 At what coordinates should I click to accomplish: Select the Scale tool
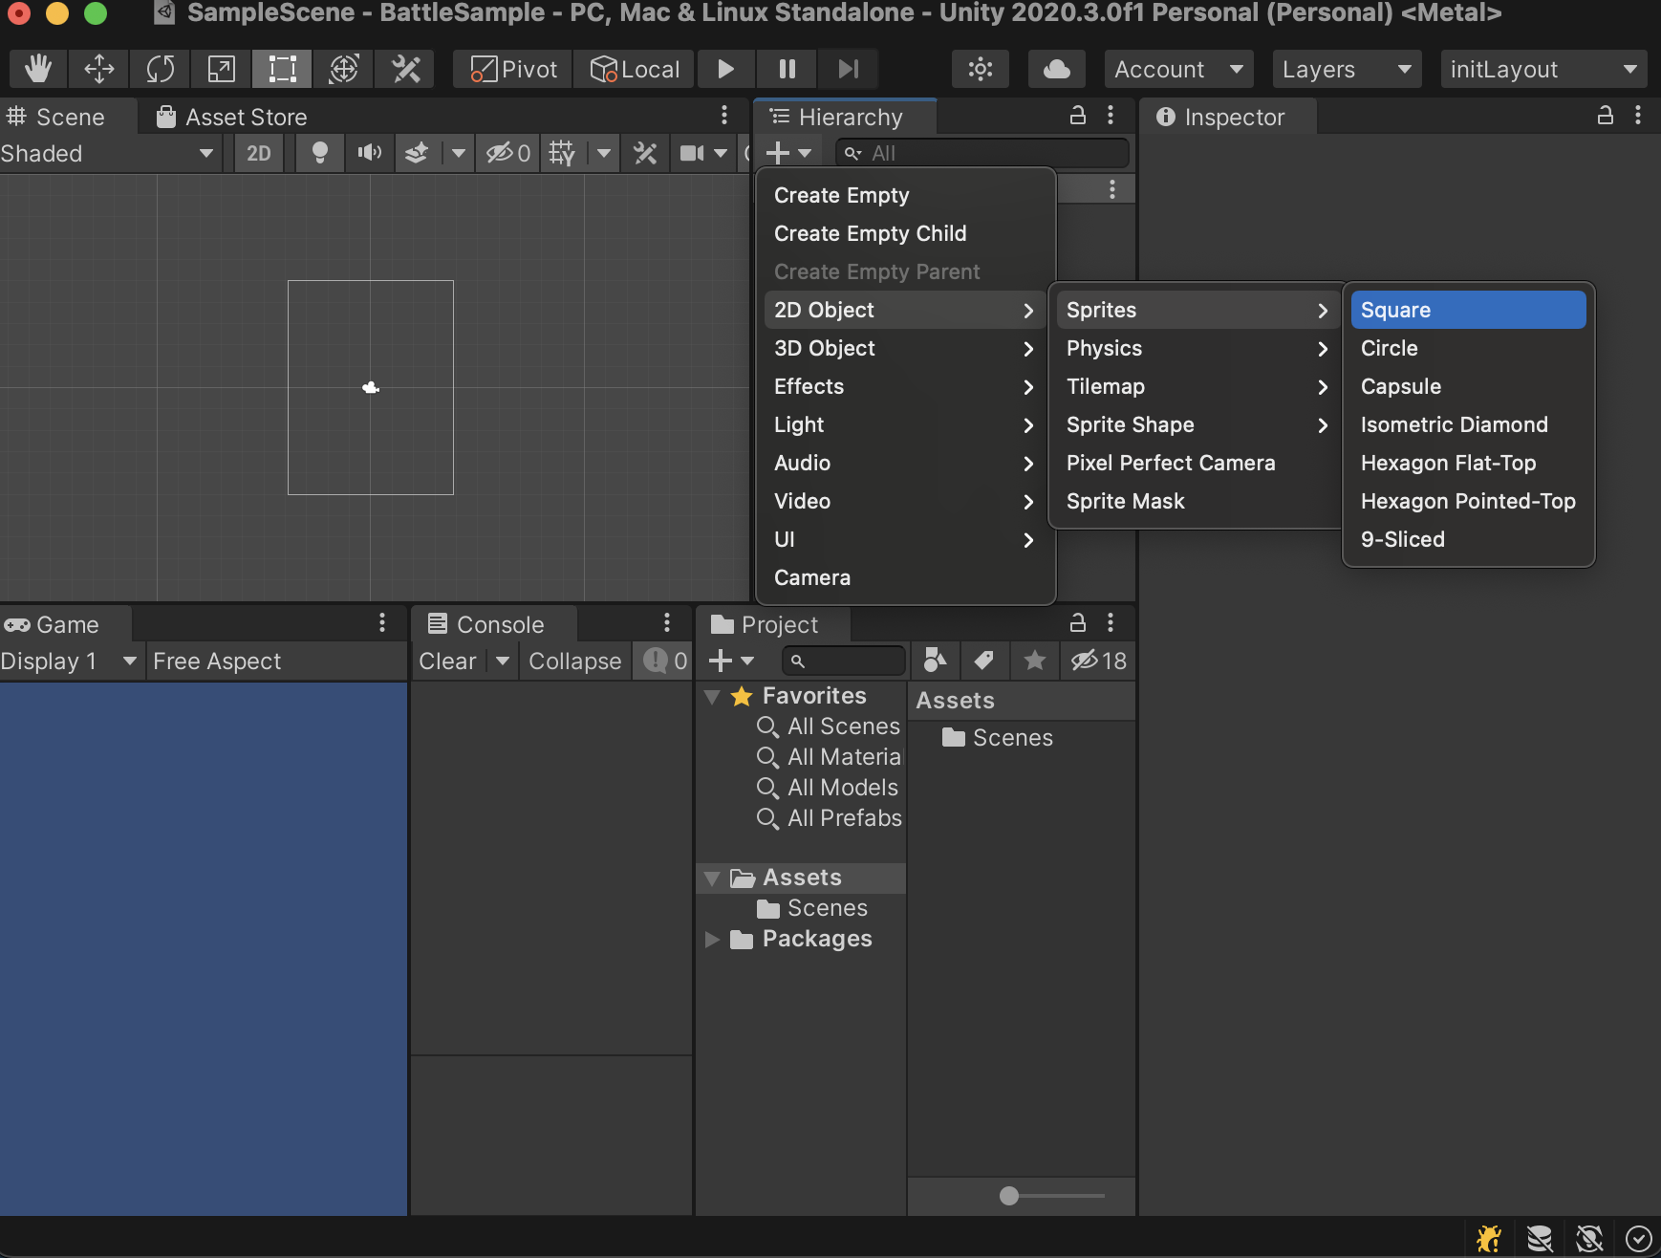(222, 69)
